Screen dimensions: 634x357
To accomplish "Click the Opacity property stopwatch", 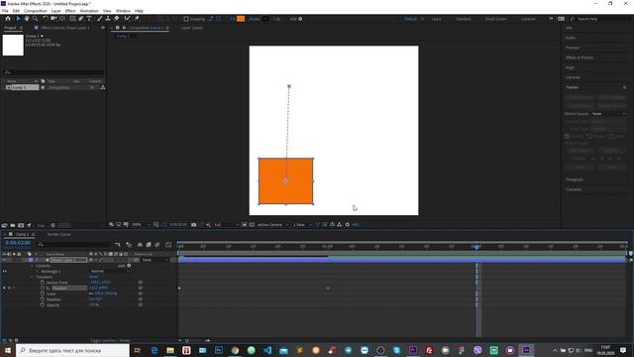I will coord(43,304).
